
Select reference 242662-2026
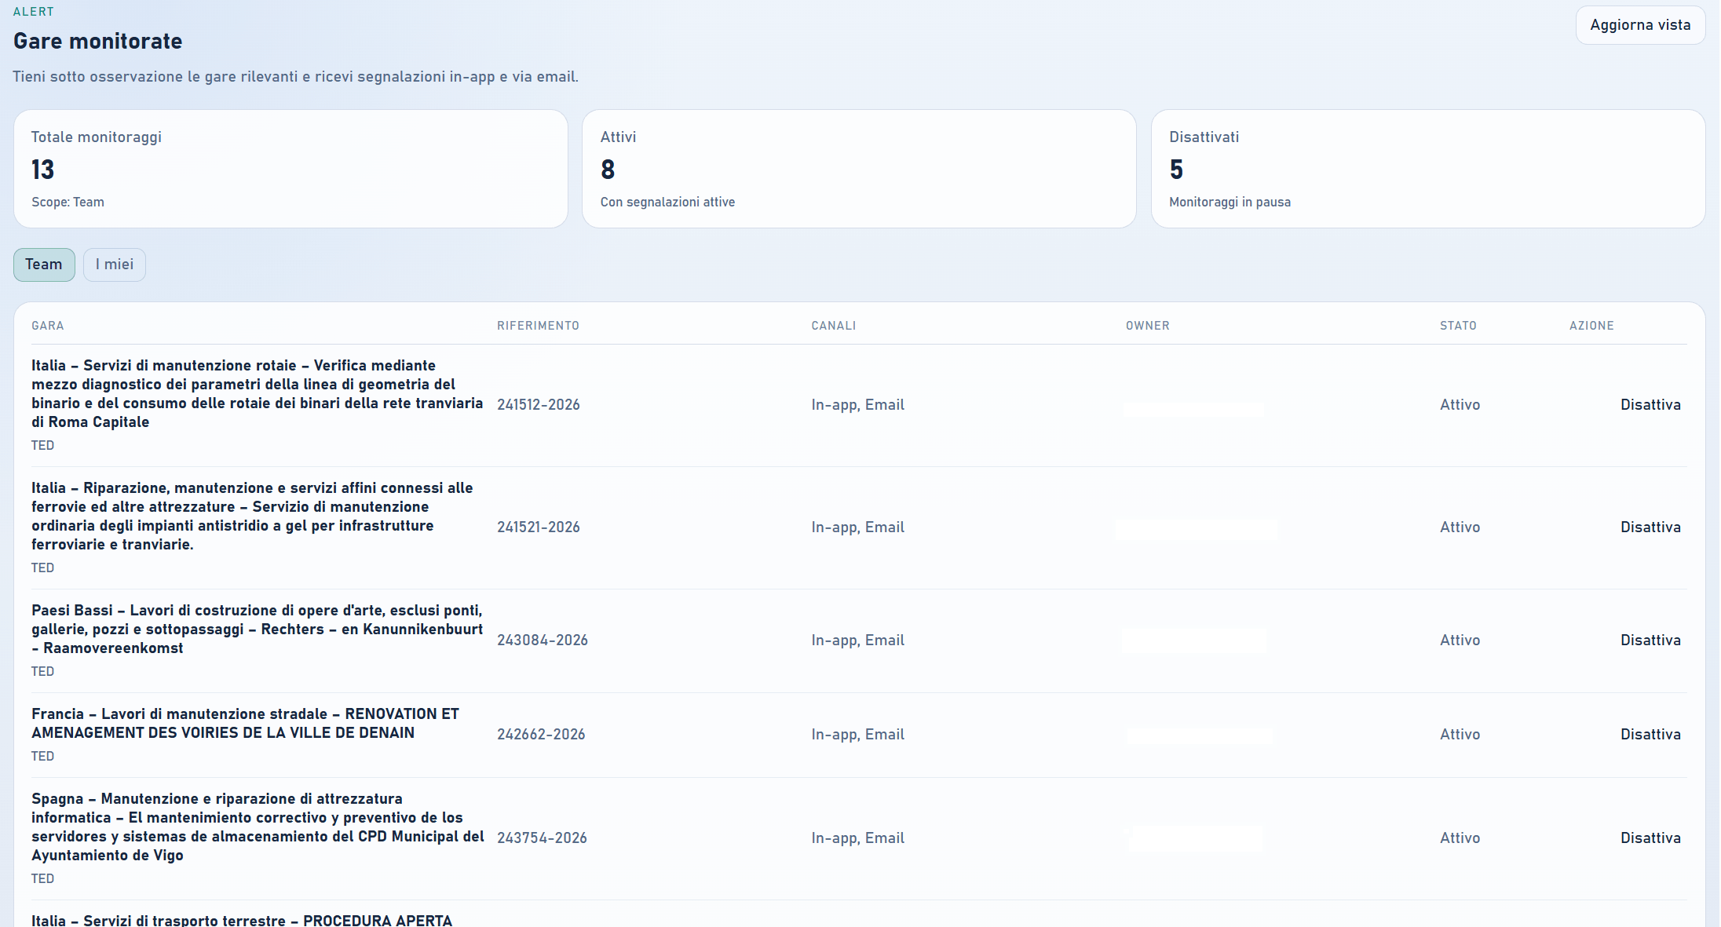point(541,735)
